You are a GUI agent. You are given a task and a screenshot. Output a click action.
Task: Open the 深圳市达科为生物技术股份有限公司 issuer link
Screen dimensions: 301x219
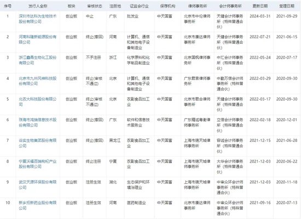coord(38,19)
